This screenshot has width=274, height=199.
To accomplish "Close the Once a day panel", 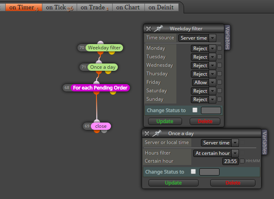I will 147,133.
